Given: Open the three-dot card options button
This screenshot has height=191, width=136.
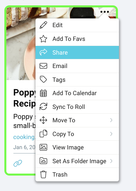Looking at the screenshot, I should click(105, 12).
